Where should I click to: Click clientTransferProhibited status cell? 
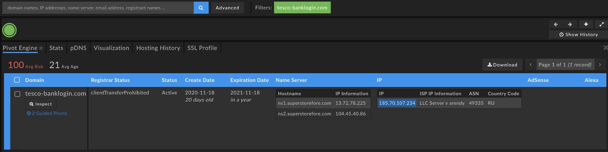tap(120, 93)
